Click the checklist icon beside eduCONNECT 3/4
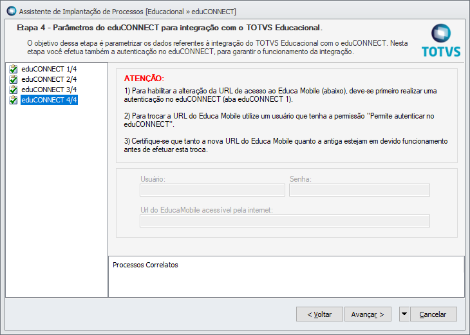The height and width of the screenshot is (335, 470). 13,90
